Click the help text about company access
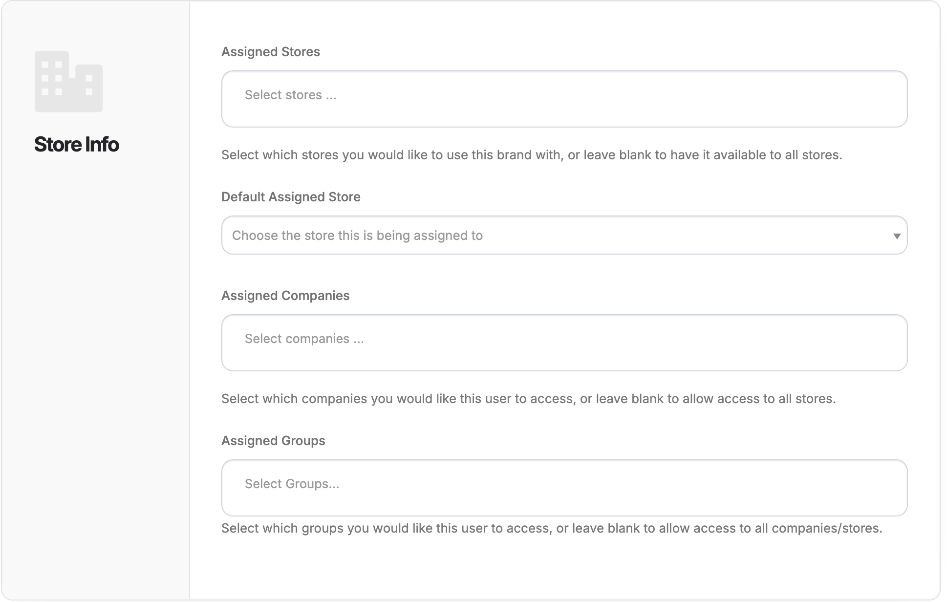This screenshot has width=947, height=602. (x=528, y=399)
